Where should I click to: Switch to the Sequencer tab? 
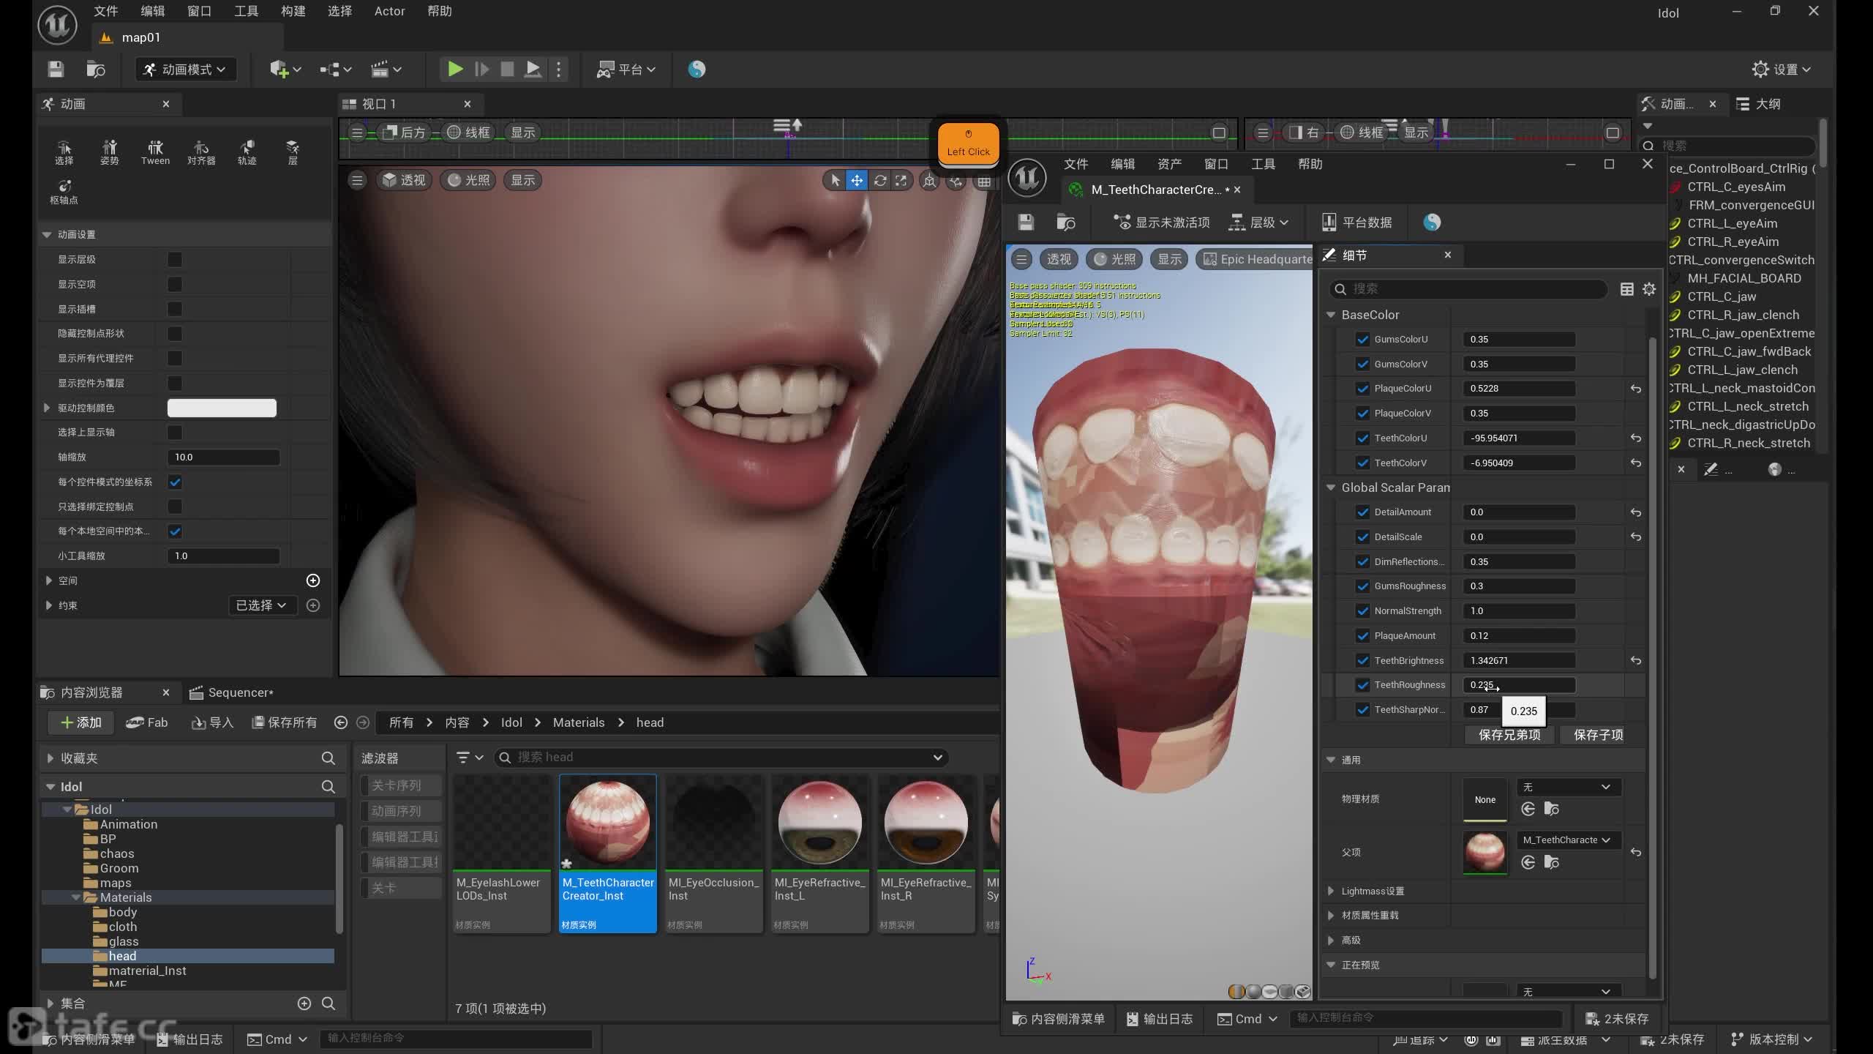point(231,692)
